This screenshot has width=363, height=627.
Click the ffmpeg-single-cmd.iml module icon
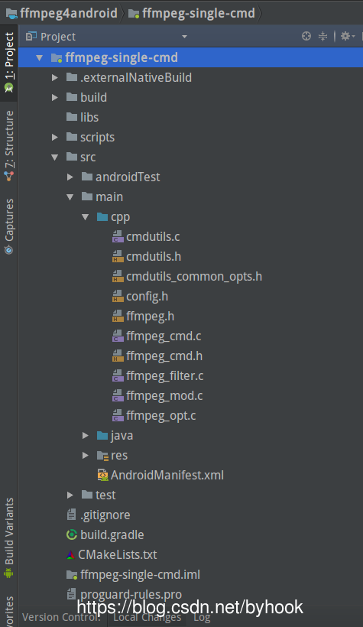(72, 575)
